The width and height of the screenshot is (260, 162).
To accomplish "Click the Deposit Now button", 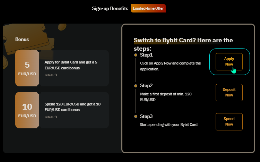I will [229, 93].
